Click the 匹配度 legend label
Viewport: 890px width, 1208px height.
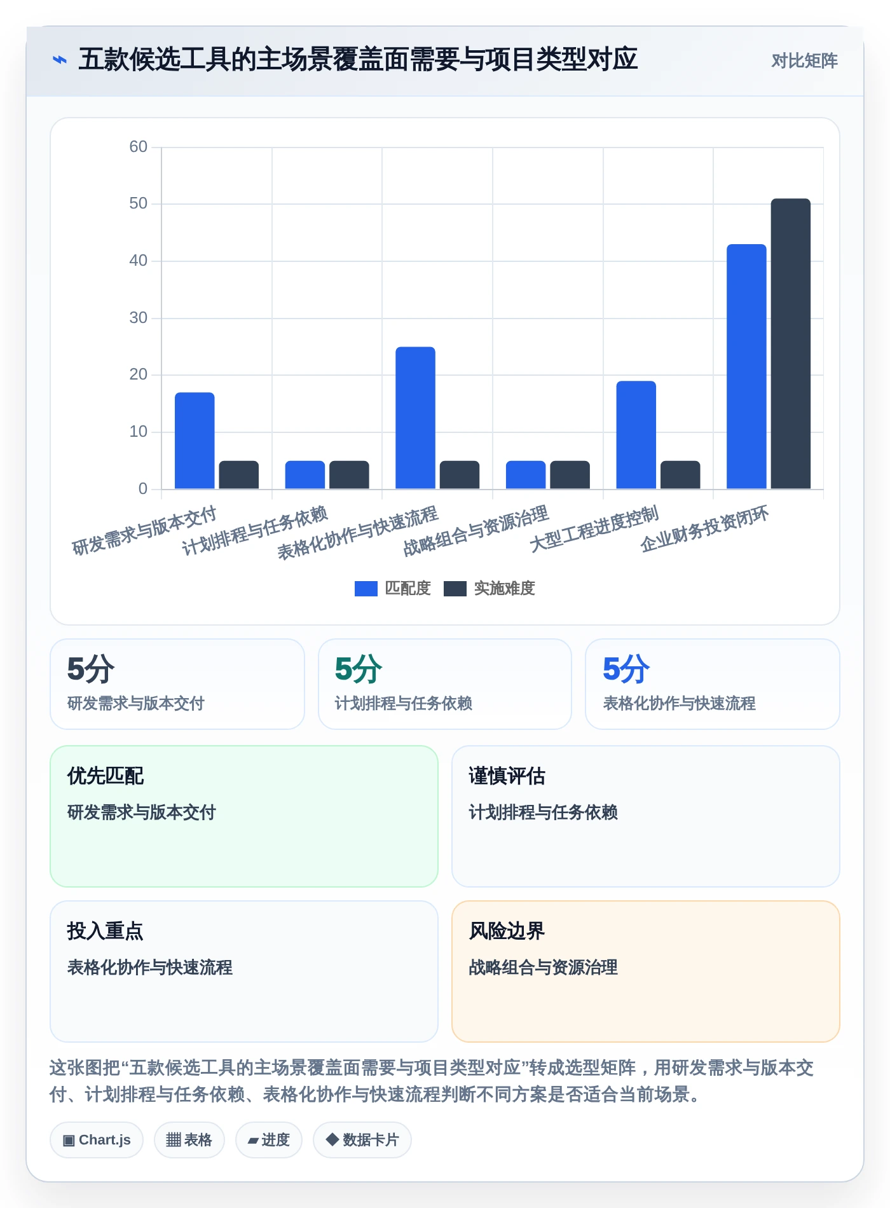(408, 589)
